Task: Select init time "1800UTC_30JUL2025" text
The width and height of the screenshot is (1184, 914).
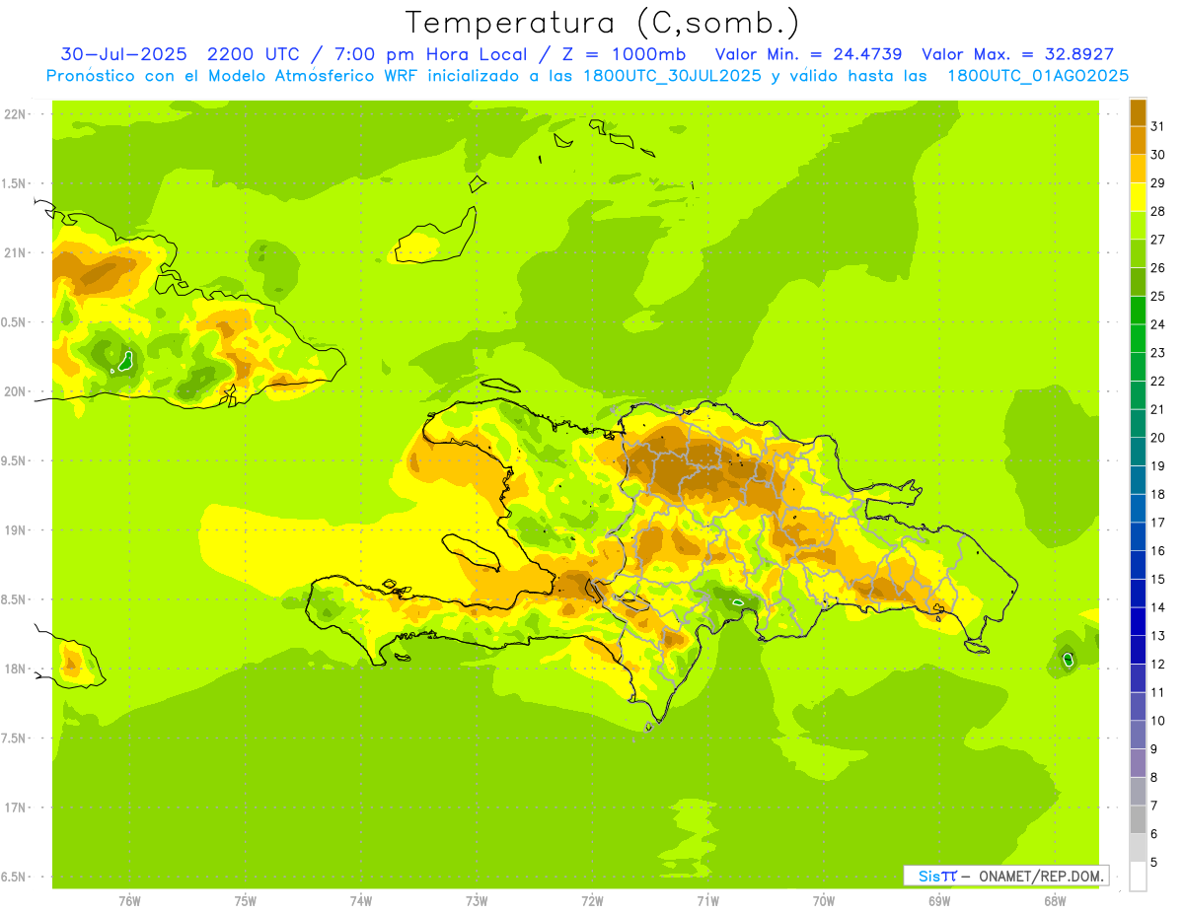Action: [x=671, y=76]
